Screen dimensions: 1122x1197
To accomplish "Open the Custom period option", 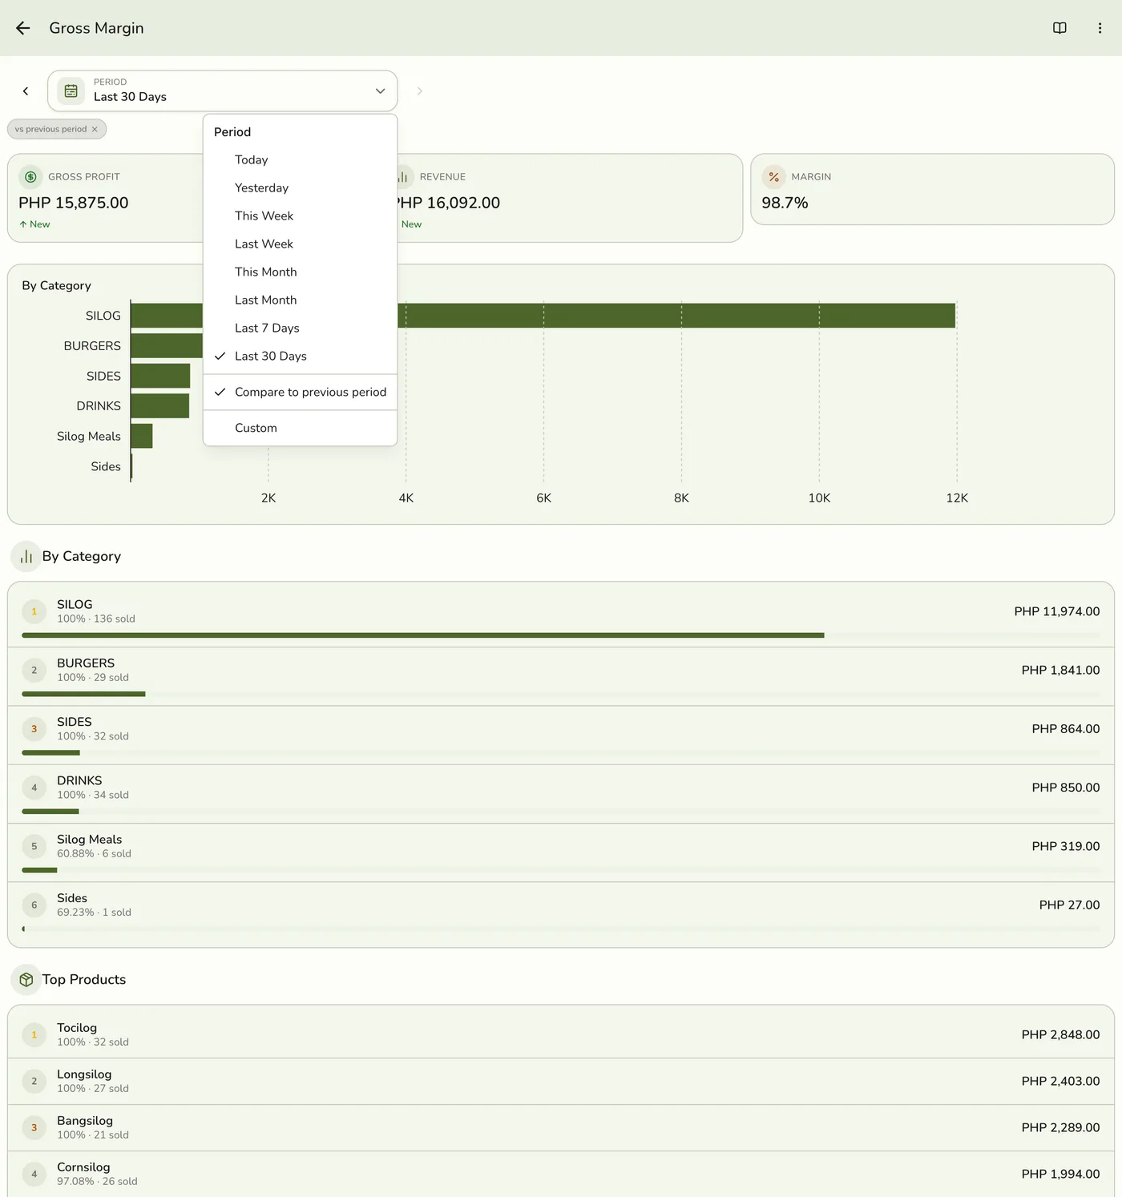I will coord(300,429).
